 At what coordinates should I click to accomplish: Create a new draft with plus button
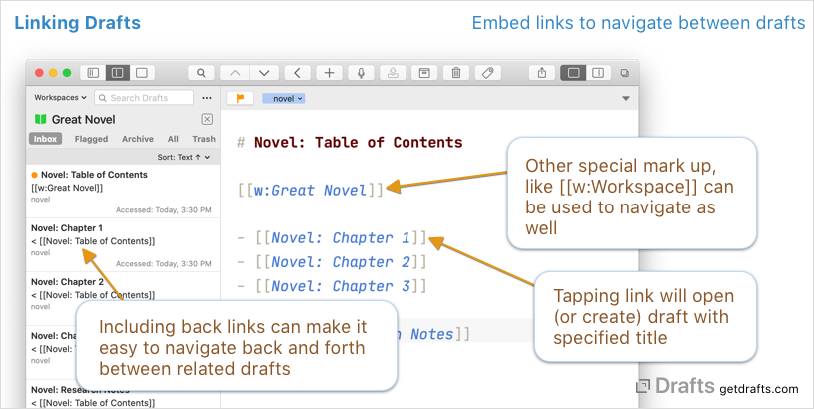pyautogui.click(x=329, y=73)
